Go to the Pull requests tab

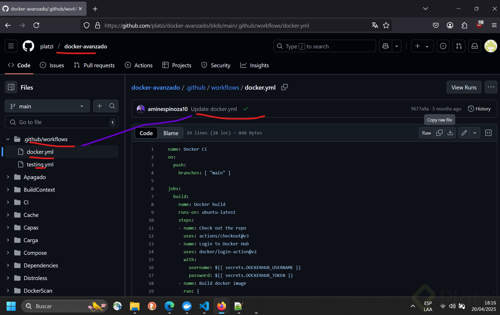[94, 65]
